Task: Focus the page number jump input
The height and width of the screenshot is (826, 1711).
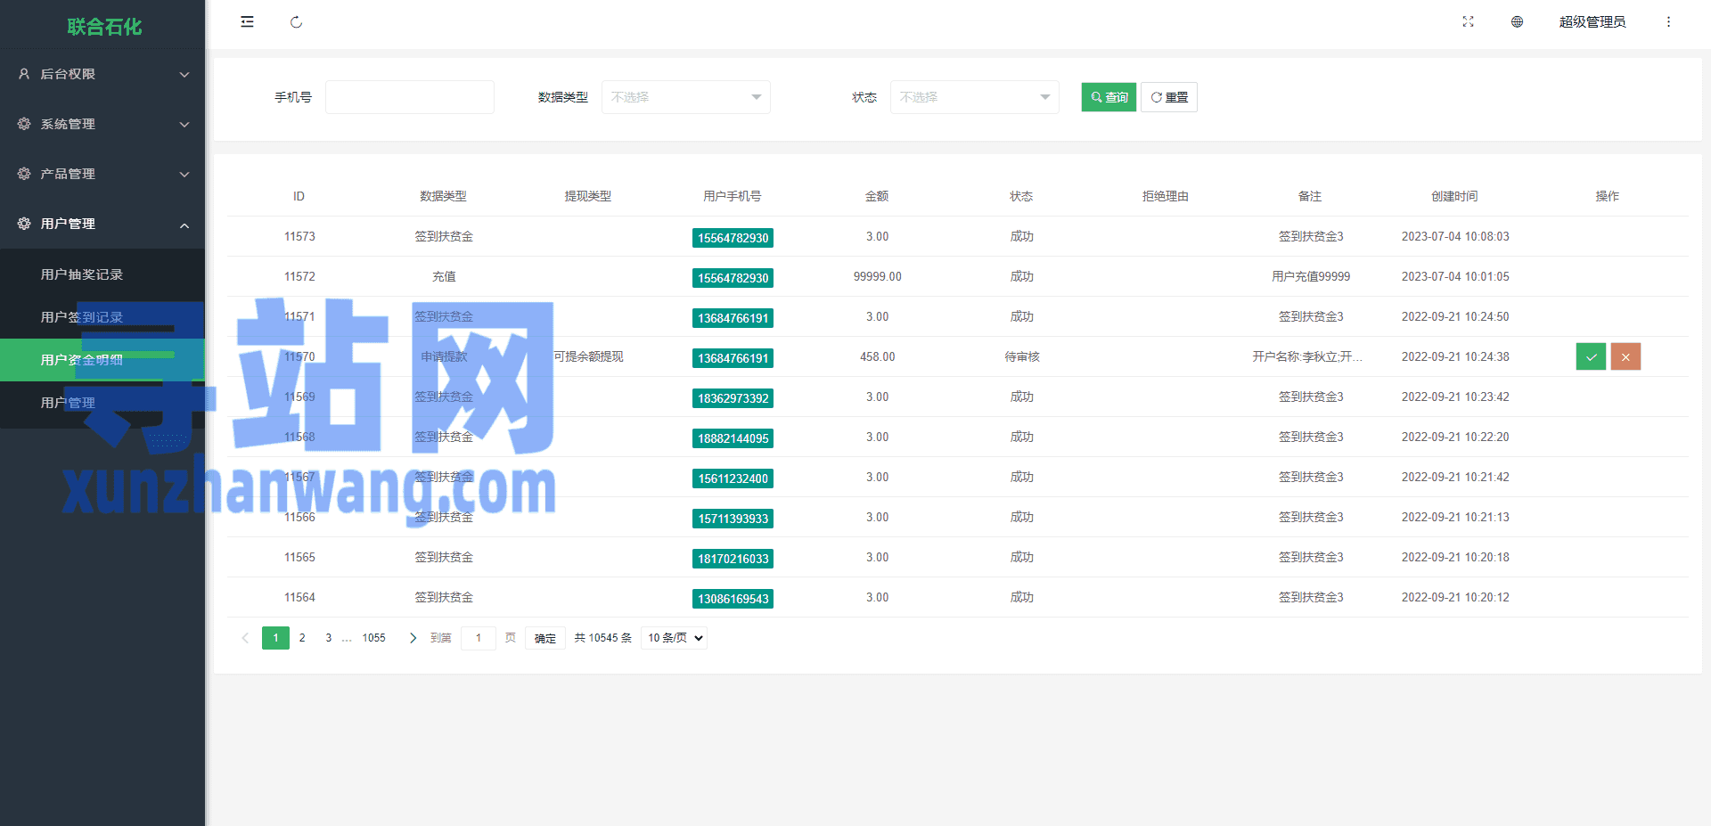Action: [x=479, y=638]
